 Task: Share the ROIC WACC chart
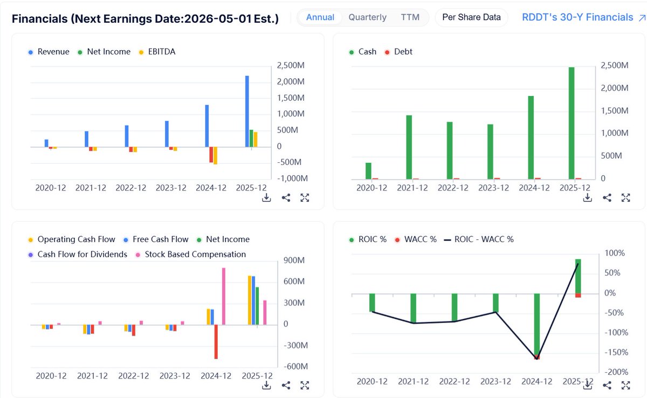pos(607,385)
